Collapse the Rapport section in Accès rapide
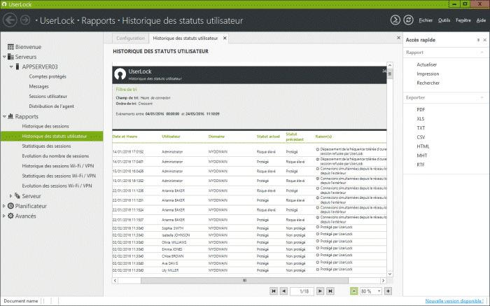Image resolution: width=490 pixels, height=306 pixels. (x=482, y=53)
